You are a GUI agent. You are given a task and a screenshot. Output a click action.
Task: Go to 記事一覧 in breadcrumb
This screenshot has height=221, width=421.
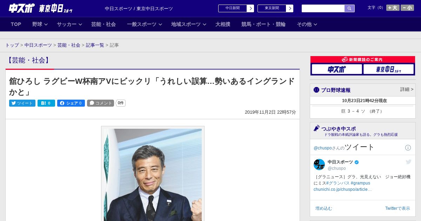pos(95,45)
